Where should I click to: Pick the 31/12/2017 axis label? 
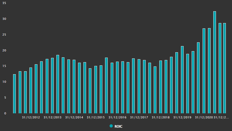(x=139, y=117)
